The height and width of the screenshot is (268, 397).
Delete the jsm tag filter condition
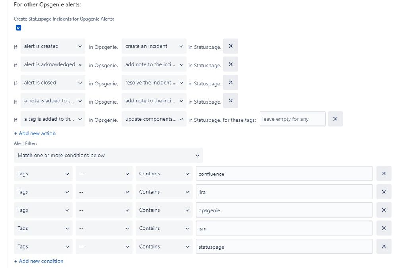pos(384,228)
